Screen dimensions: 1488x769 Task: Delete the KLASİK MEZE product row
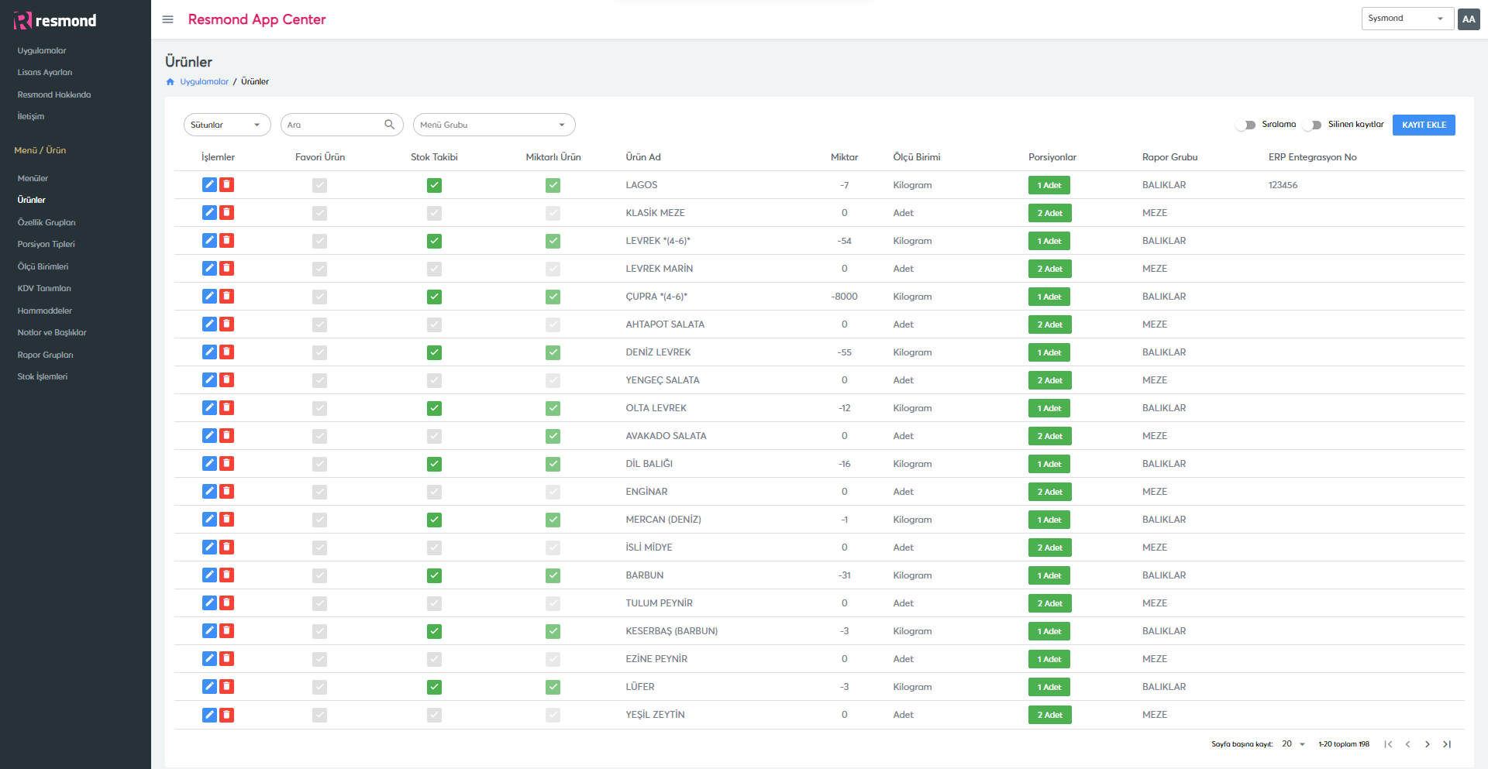coord(226,212)
